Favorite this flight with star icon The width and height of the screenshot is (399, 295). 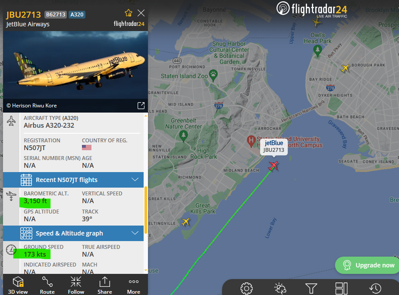click(129, 13)
